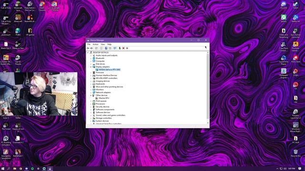Expand the Processors node

coord(91,104)
